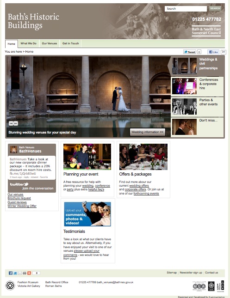
Task: Click the UNESCO World Heritage logo
Action: [10, 285]
